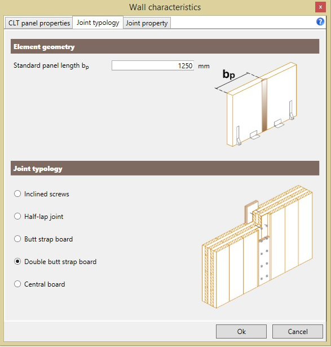The height and width of the screenshot is (347, 331).
Task: Click the Cancel button
Action: [298, 332]
